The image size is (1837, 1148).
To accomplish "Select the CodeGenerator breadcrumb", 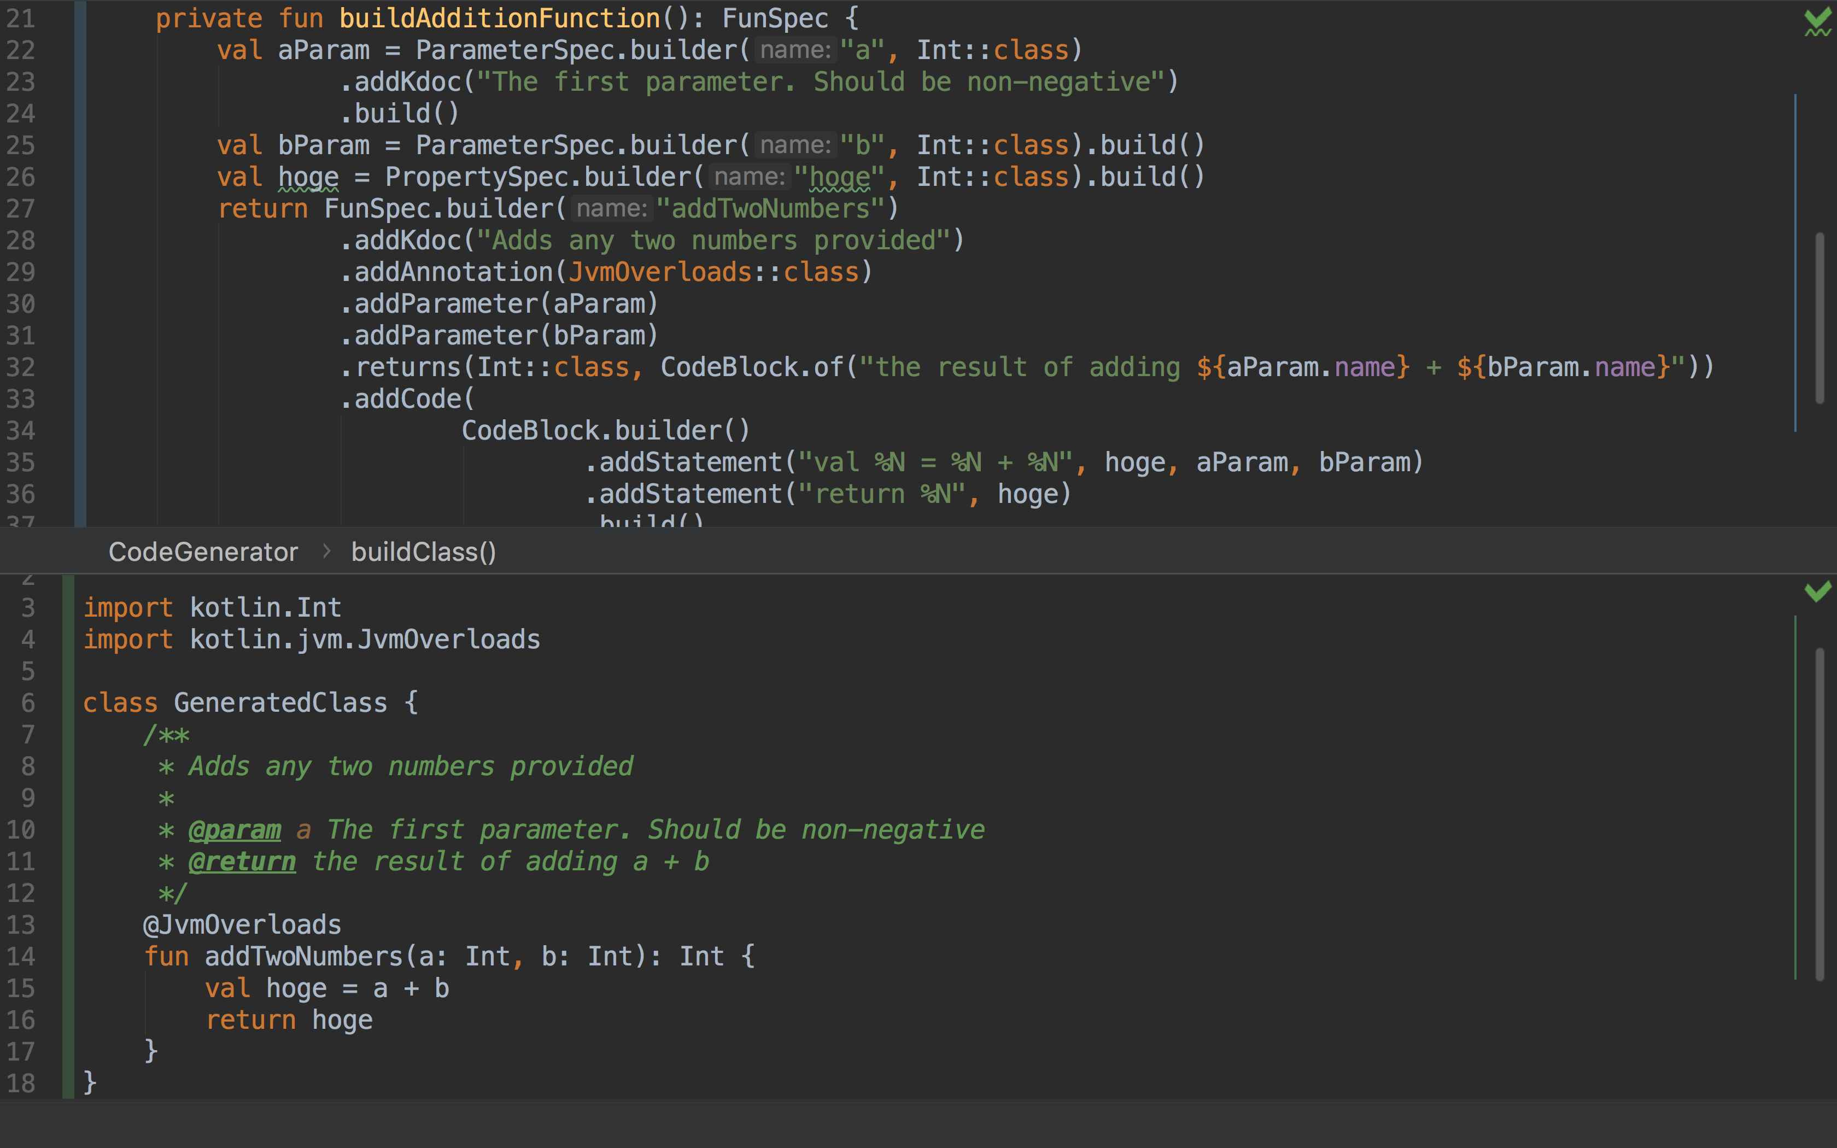I will (x=203, y=552).
